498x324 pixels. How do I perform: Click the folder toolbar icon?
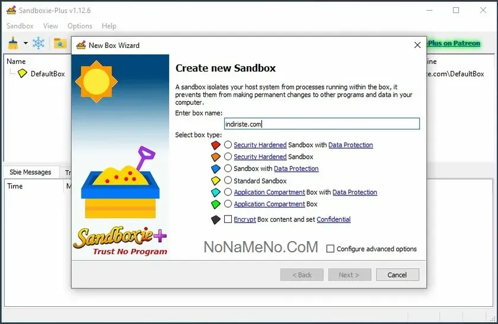point(60,43)
